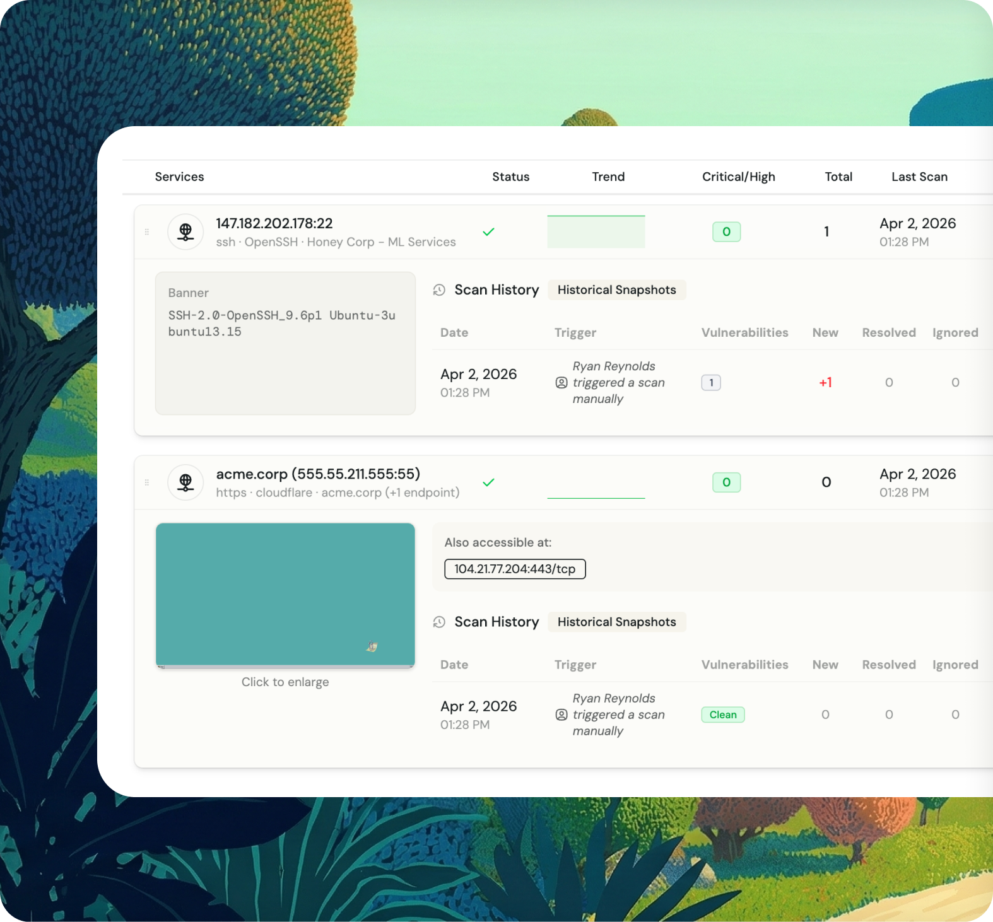
Task: Grab the drag handle of 147.182.202.178:22 row
Action: 147,232
